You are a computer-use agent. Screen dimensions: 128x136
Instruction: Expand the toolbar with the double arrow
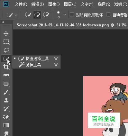pos(3,22)
